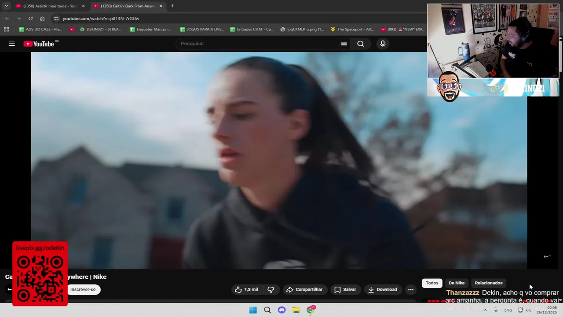The height and width of the screenshot is (317, 563).
Task: Open IpqCKMLP_o.png bookmark
Action: click(302, 29)
